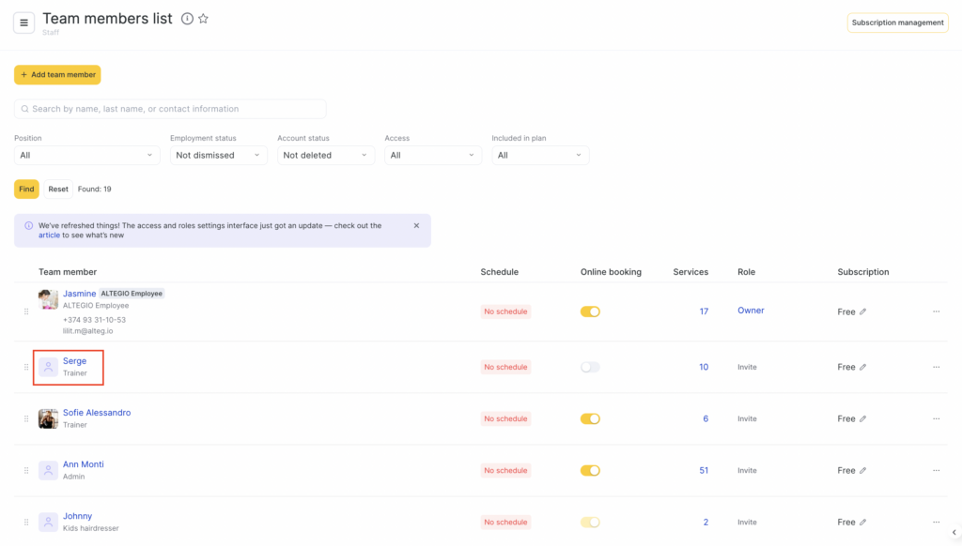Expand the Position filter dropdown
Screen dimensions: 962x546
(86, 155)
